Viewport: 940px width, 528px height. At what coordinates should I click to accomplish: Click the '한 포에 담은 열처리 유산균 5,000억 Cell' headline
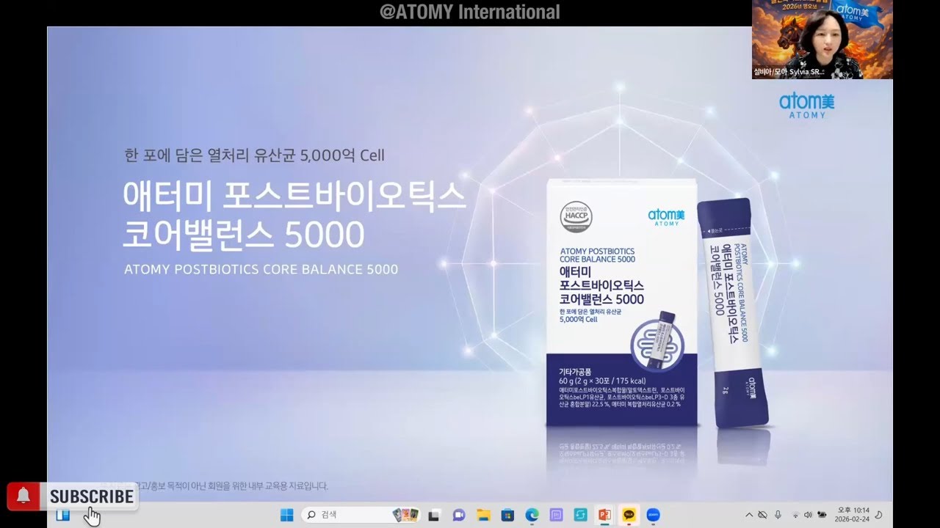tap(254, 155)
